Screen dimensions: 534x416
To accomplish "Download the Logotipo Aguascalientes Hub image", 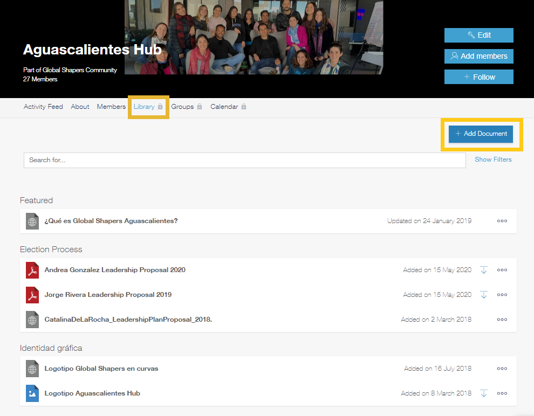I will point(483,393).
